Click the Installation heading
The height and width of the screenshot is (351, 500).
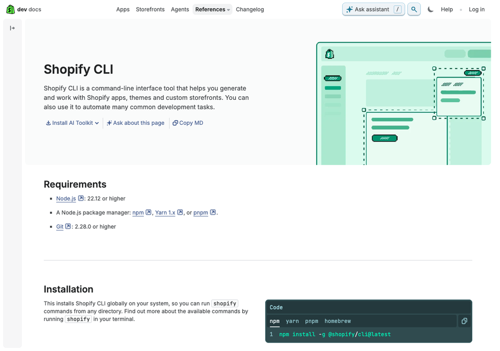tap(69, 289)
